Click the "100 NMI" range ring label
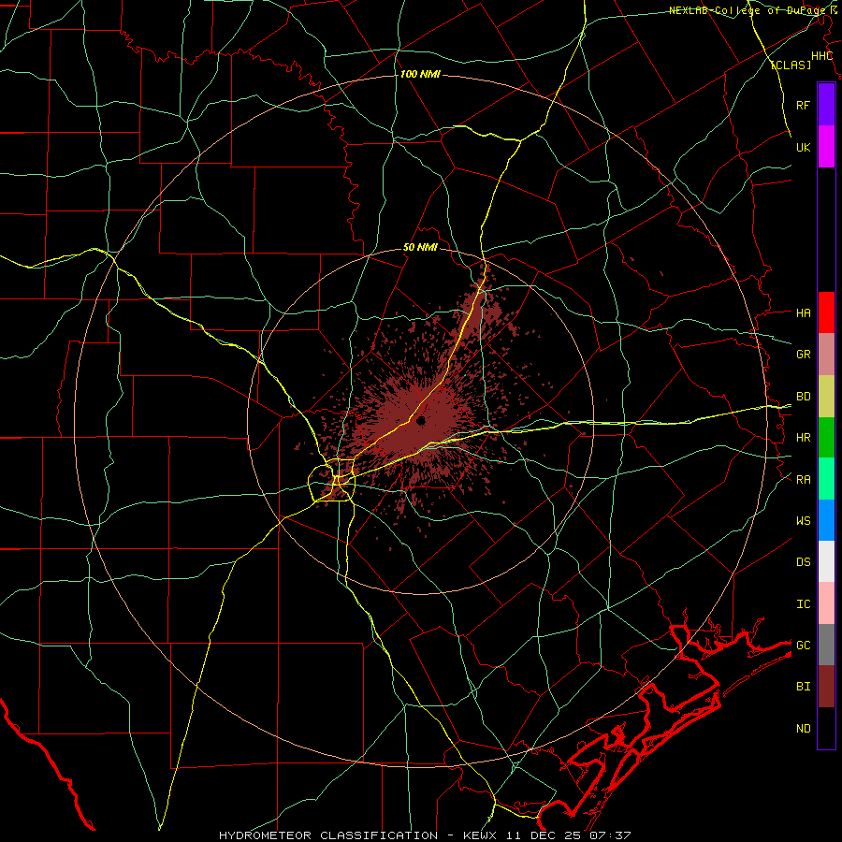842x842 pixels. coord(420,74)
